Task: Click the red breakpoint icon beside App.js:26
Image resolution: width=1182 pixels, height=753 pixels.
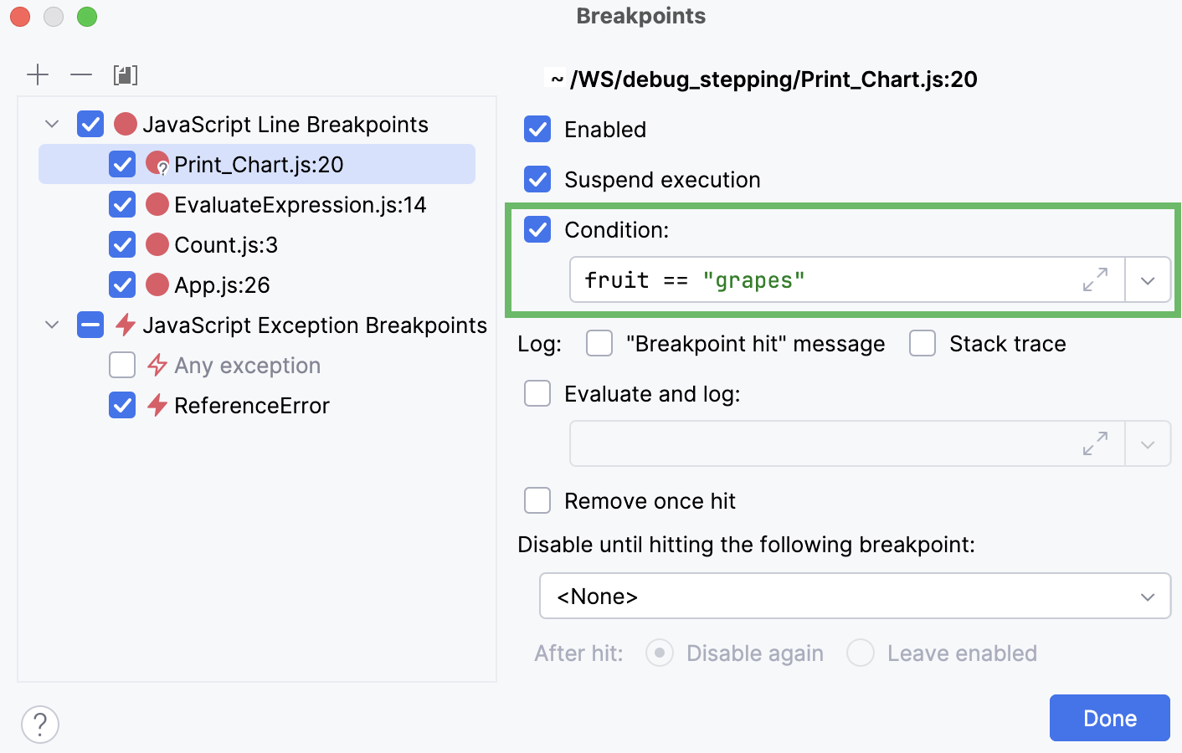Action: click(x=157, y=284)
